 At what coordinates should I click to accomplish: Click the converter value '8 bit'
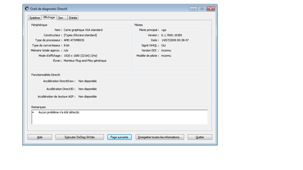click(67, 45)
